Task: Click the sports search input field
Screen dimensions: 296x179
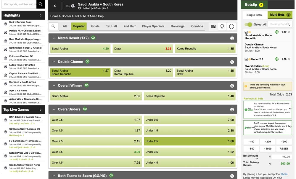Action: [19, 4]
